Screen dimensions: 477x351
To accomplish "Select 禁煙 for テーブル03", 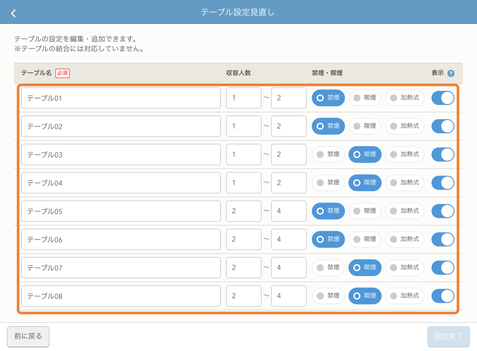I will pyautogui.click(x=328, y=154).
